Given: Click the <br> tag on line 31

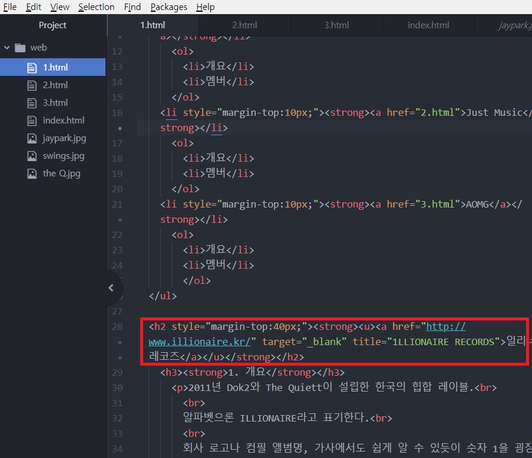Looking at the screenshot, I should tap(194, 403).
